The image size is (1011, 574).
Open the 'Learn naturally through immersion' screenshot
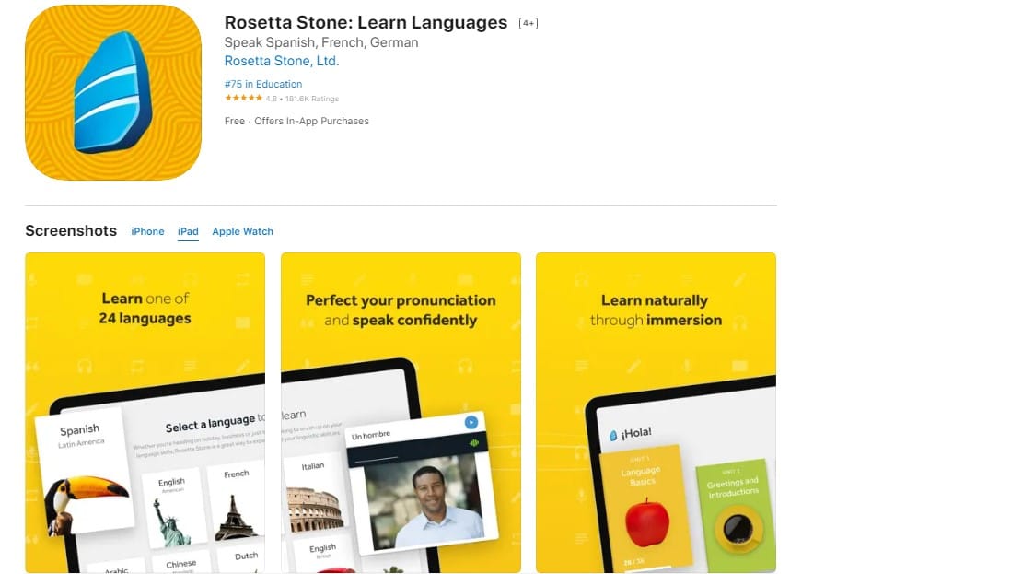656,413
